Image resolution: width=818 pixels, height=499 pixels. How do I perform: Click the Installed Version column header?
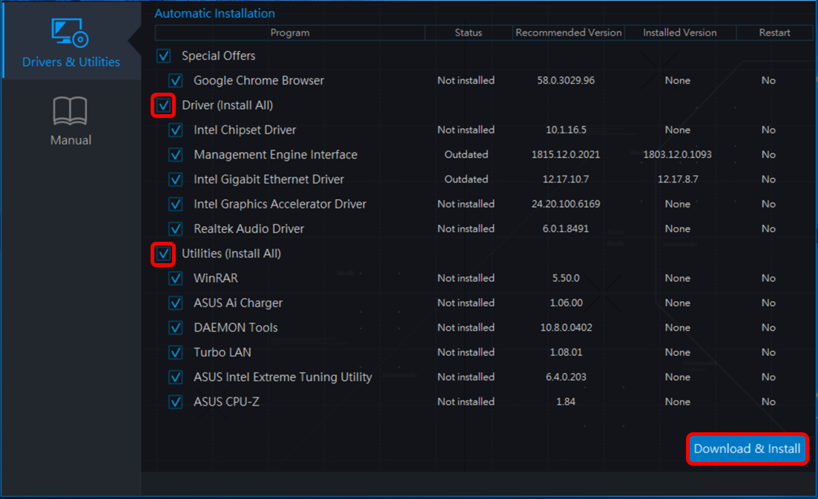[680, 33]
